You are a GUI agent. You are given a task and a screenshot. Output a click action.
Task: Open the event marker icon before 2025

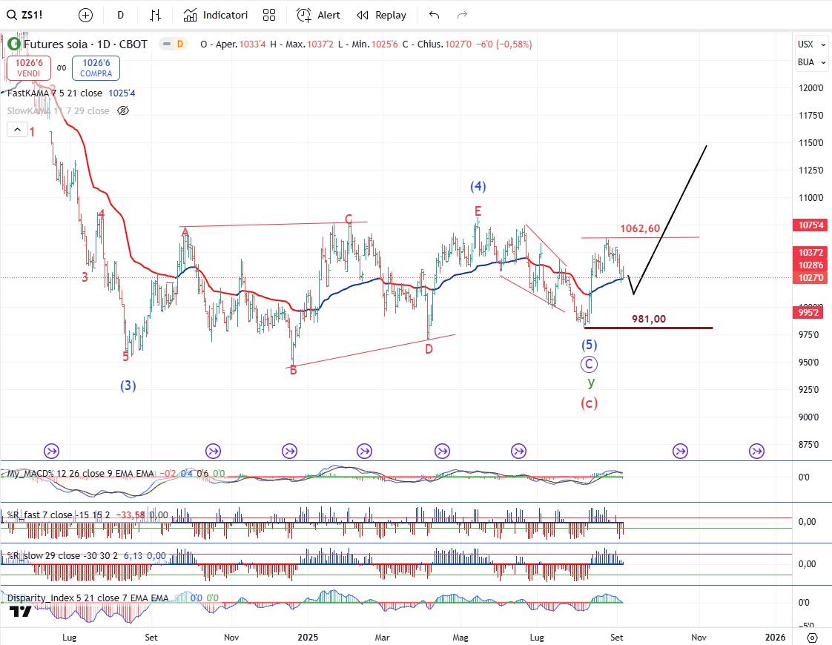coord(289,451)
